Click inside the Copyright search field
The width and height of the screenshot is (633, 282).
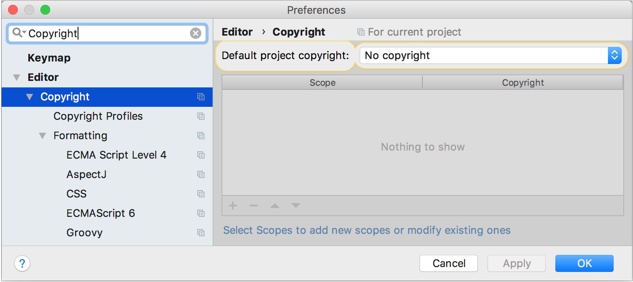tap(107, 33)
